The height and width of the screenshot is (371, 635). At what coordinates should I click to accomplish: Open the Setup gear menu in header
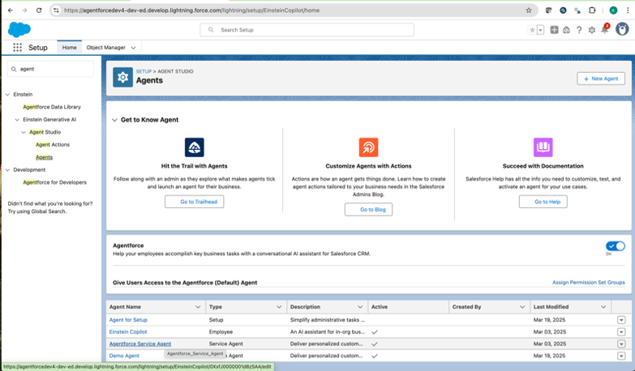pos(592,30)
